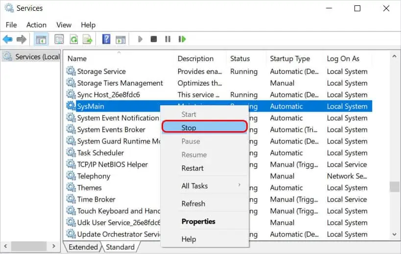
Task: Open the blue Help question-mark toolbar icon
Action: [106, 39]
